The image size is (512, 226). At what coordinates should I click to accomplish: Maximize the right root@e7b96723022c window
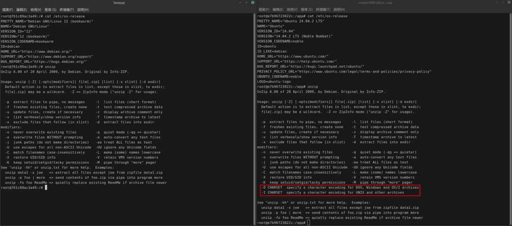click(x=502, y=2)
